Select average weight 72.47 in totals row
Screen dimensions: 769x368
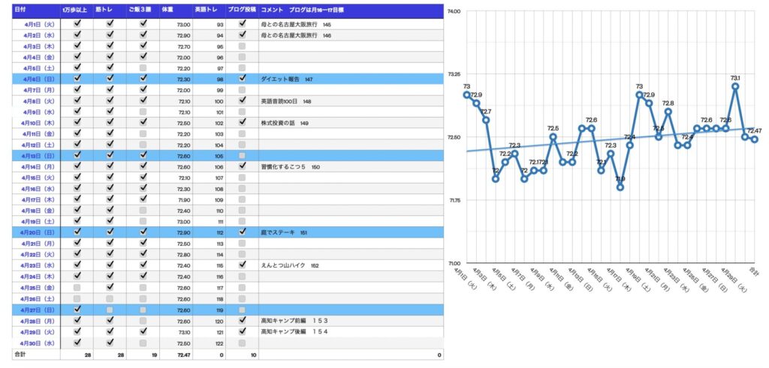pos(176,355)
